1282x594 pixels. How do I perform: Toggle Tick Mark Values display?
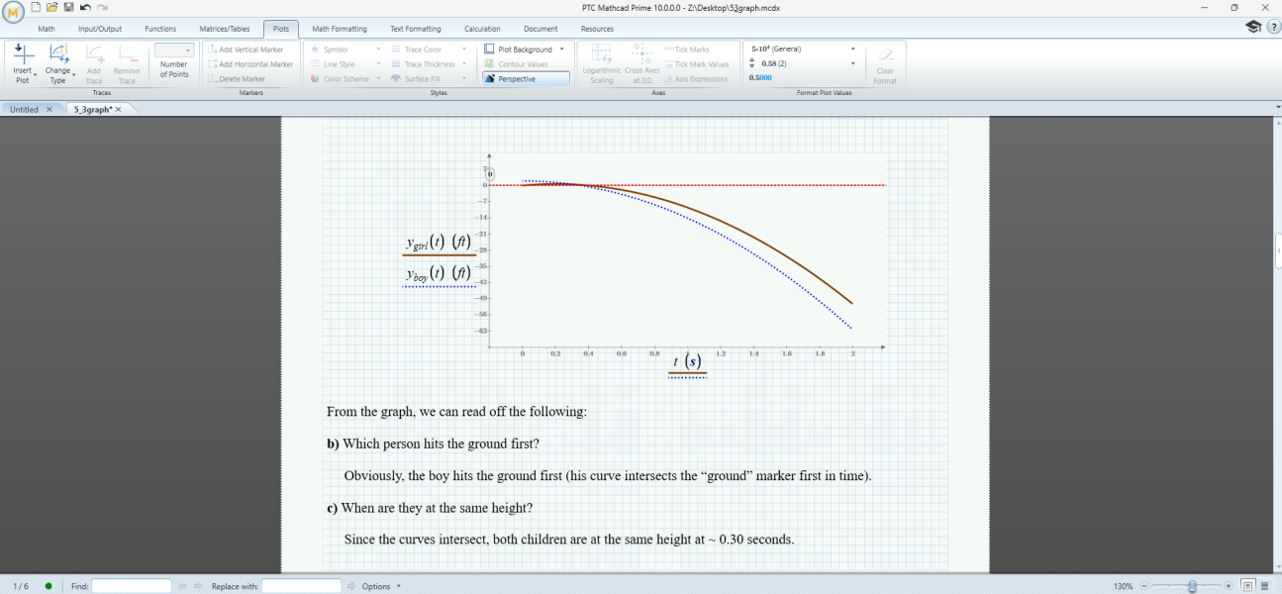(696, 64)
